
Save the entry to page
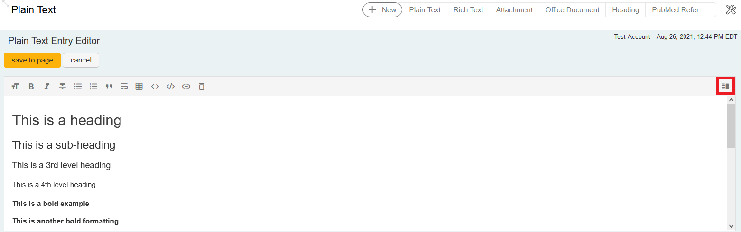click(x=32, y=60)
